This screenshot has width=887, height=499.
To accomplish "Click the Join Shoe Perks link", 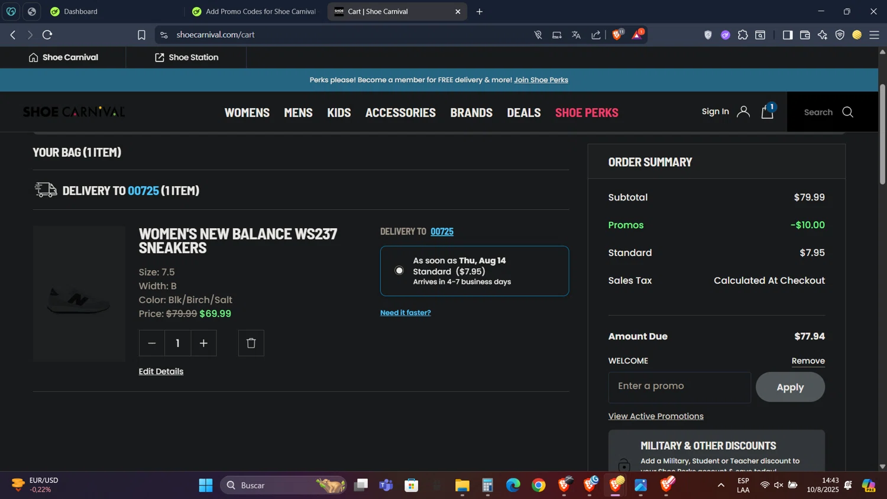I will (x=541, y=80).
